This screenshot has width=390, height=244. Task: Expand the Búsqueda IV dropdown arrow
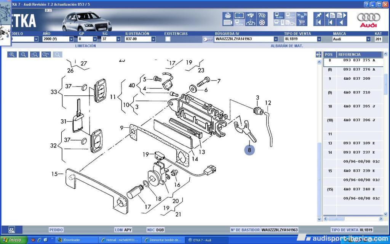tap(276, 39)
